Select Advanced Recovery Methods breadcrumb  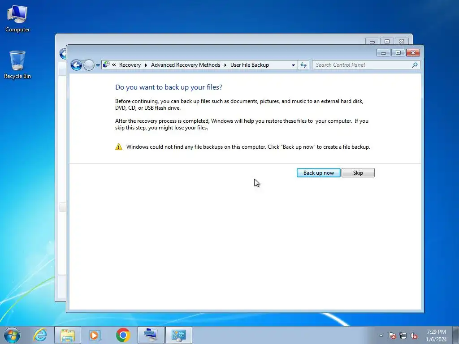(x=185, y=65)
